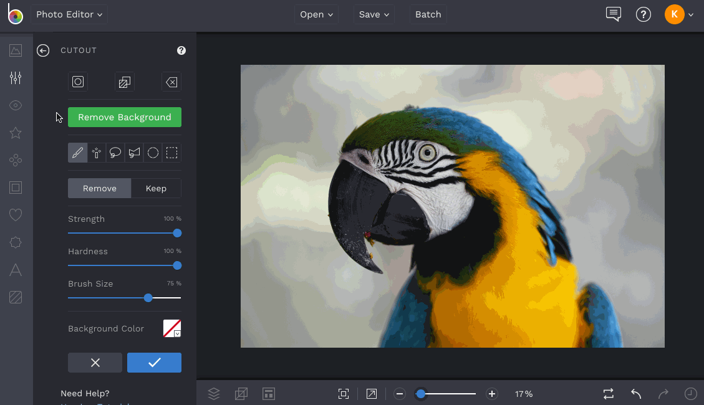Click the compare original swap icon
704x405 pixels.
point(609,394)
